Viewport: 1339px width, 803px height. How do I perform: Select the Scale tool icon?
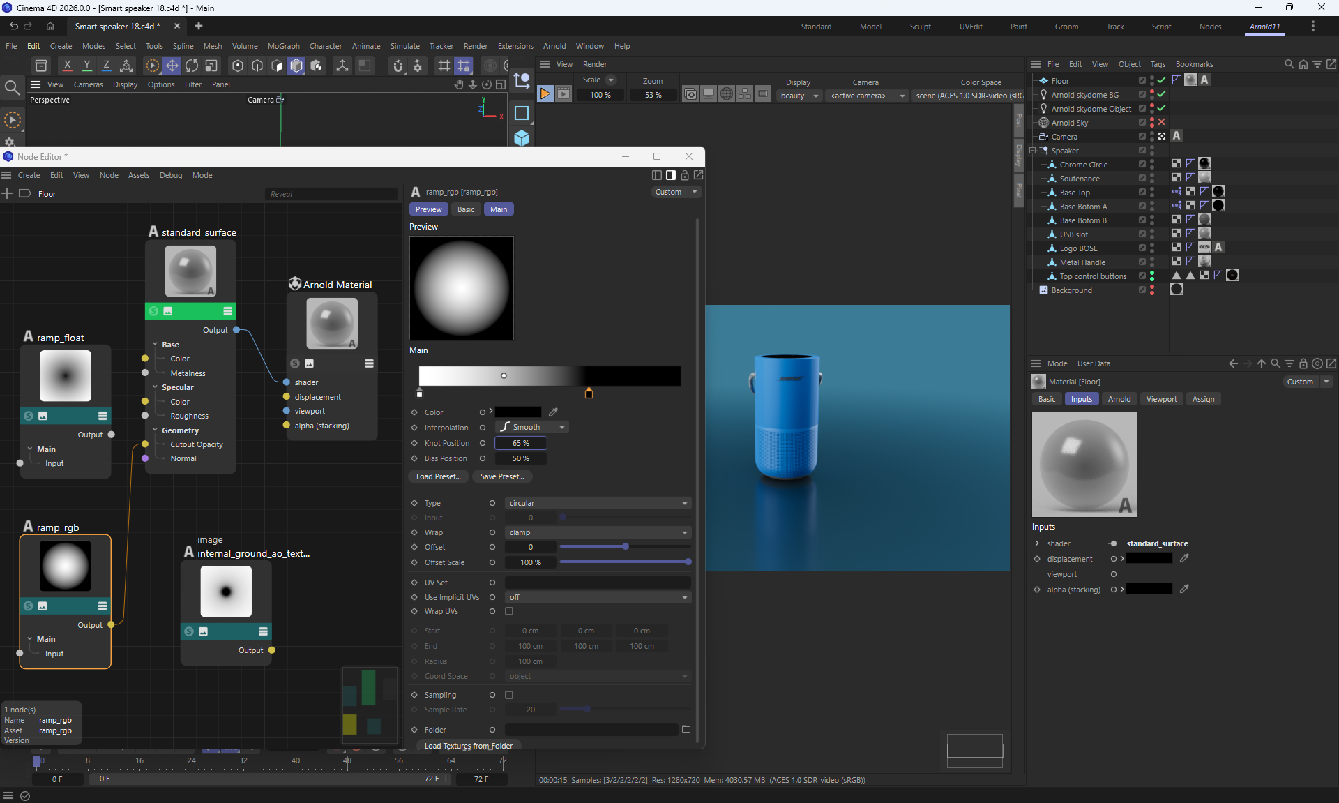click(x=211, y=66)
